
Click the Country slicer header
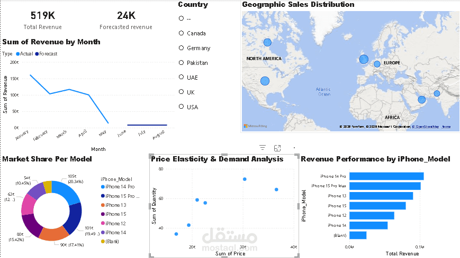click(x=193, y=4)
